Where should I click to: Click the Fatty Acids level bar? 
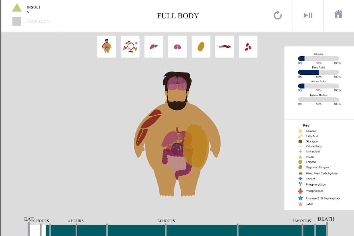319,72
